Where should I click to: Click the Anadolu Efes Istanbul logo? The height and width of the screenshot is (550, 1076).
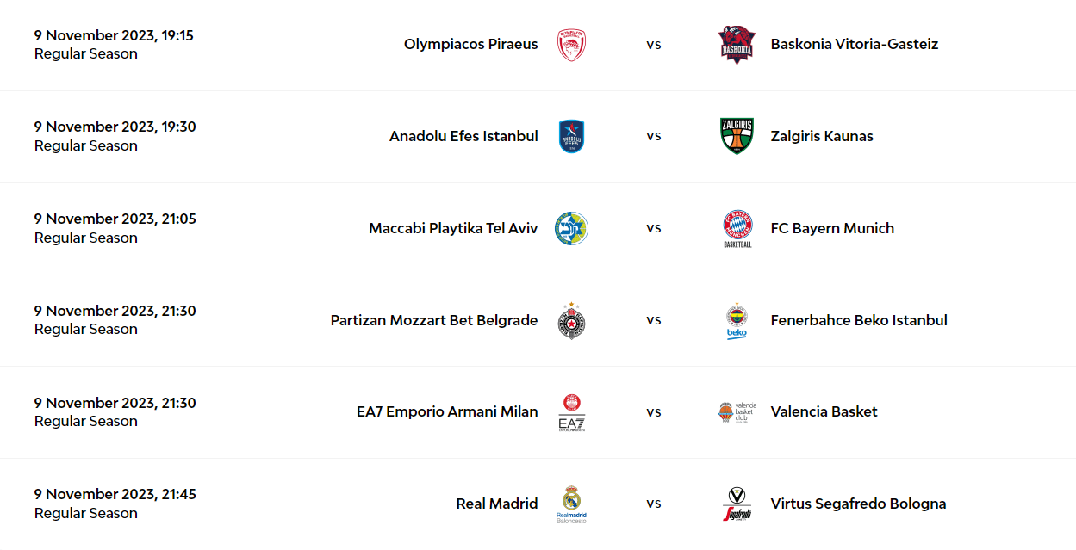tap(571, 136)
